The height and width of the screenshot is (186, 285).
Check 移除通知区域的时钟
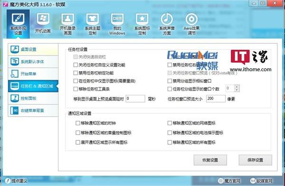click(x=78, y=123)
